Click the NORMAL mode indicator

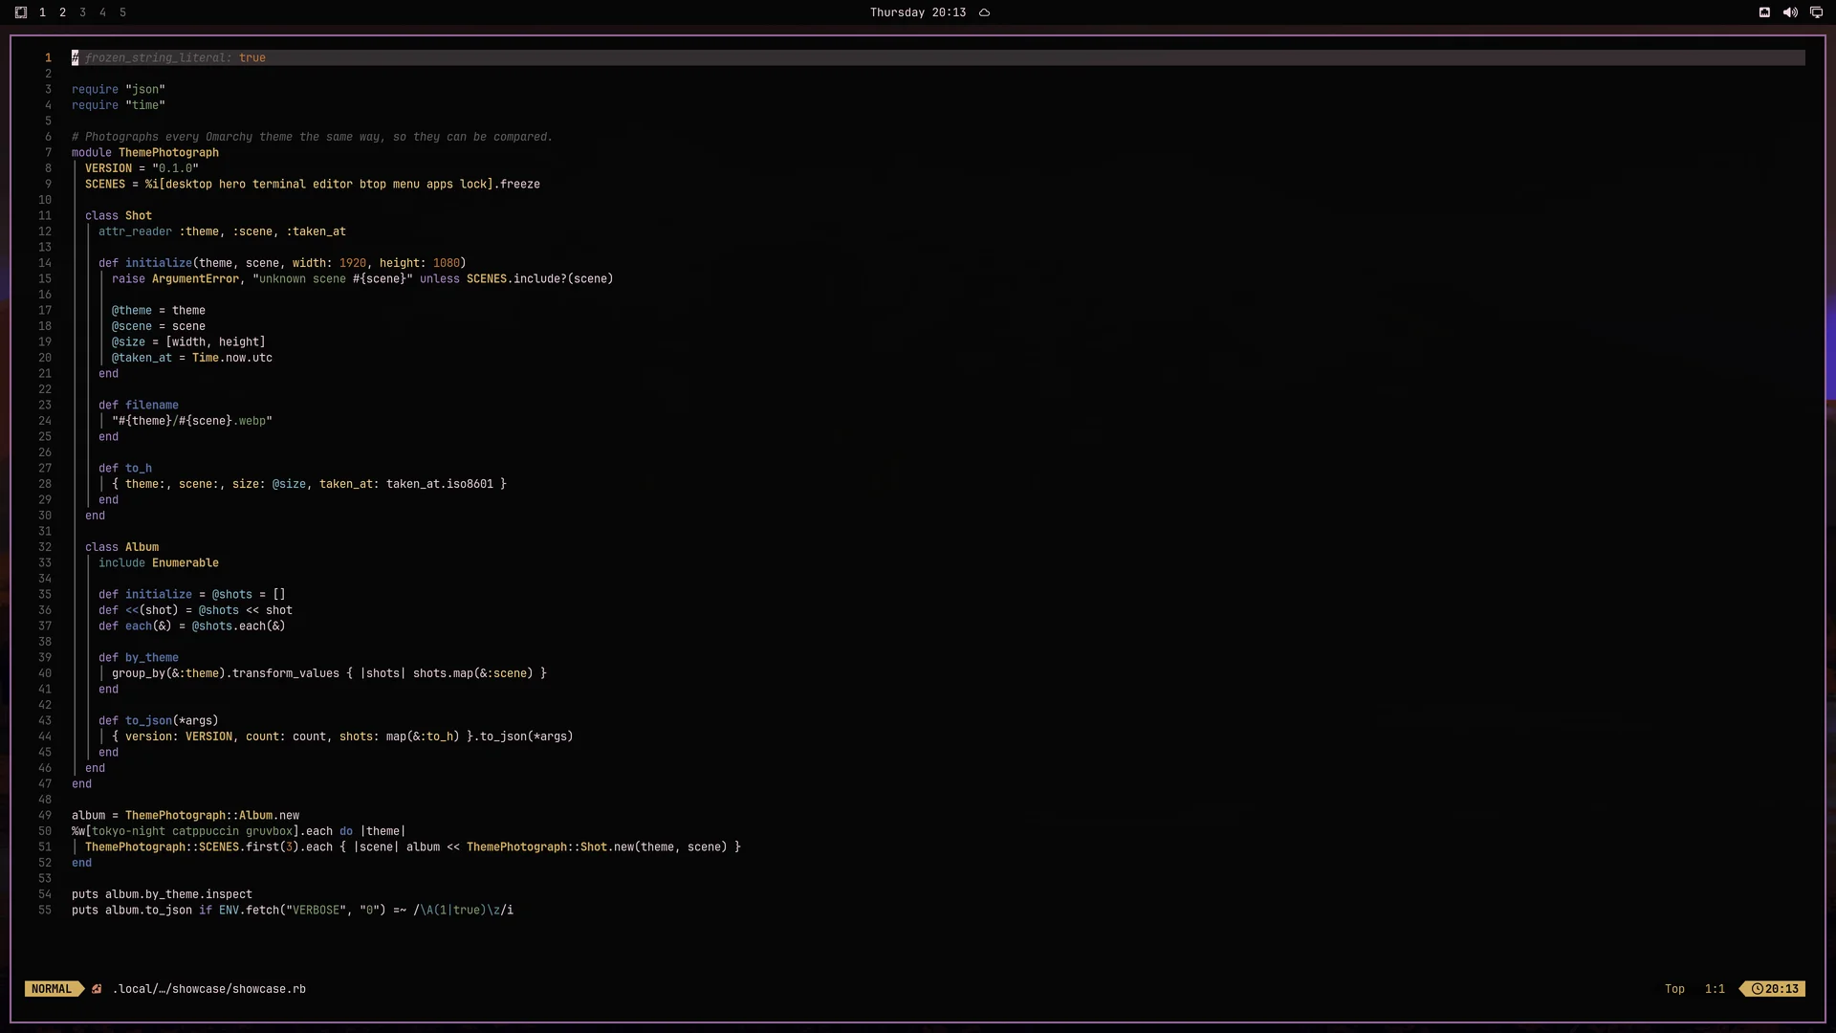click(52, 989)
